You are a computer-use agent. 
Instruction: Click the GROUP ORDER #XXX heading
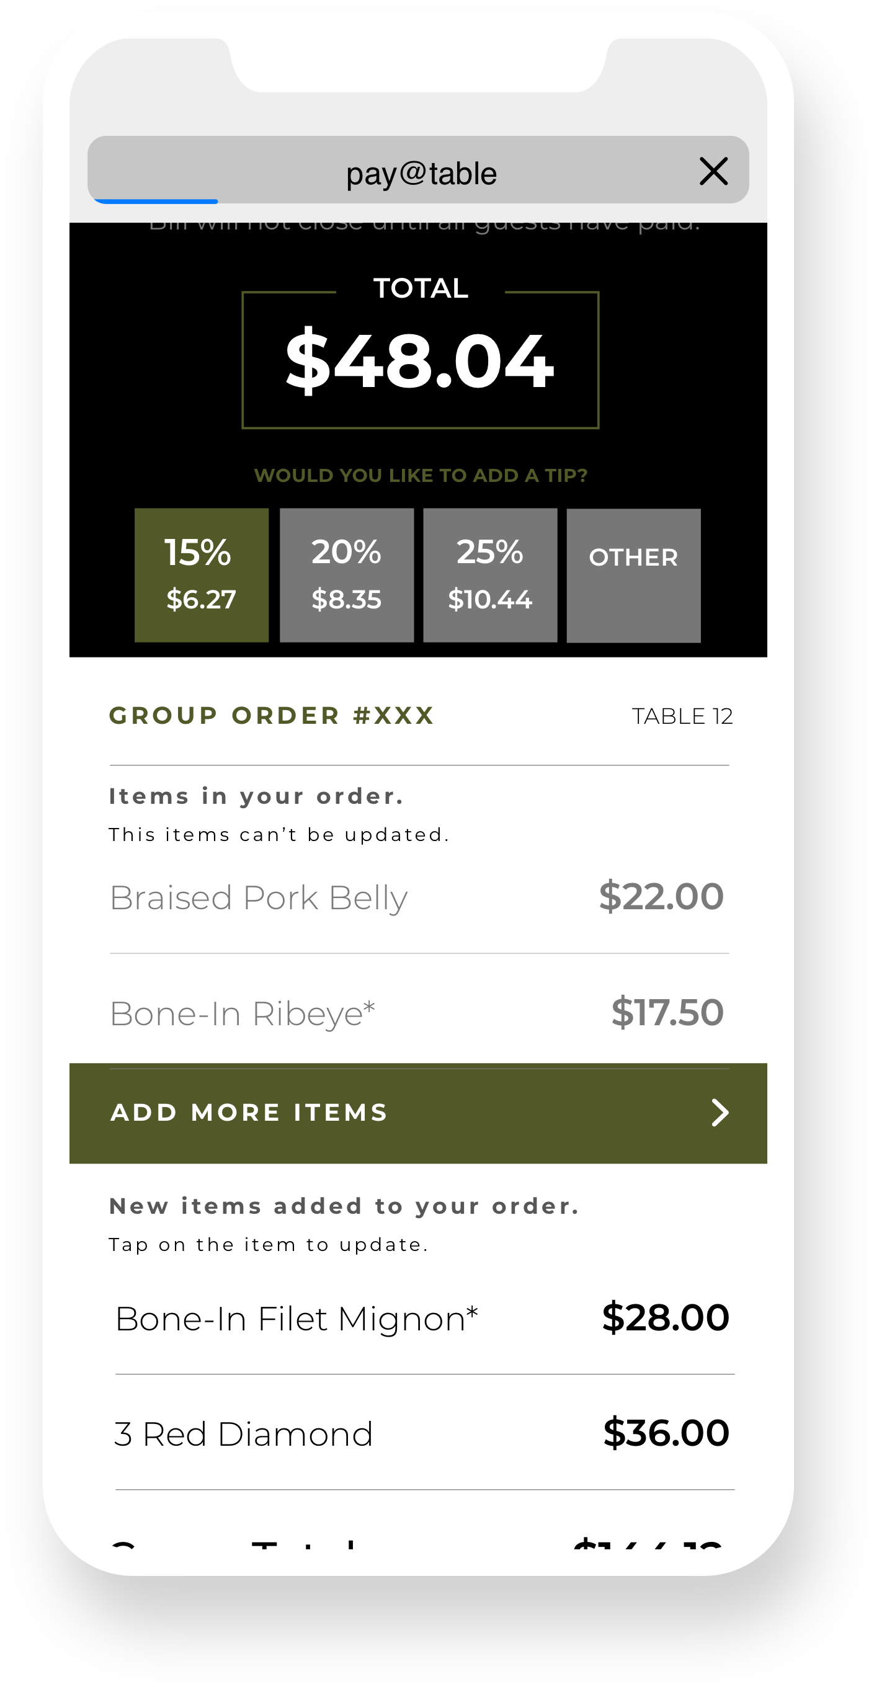coord(272,715)
